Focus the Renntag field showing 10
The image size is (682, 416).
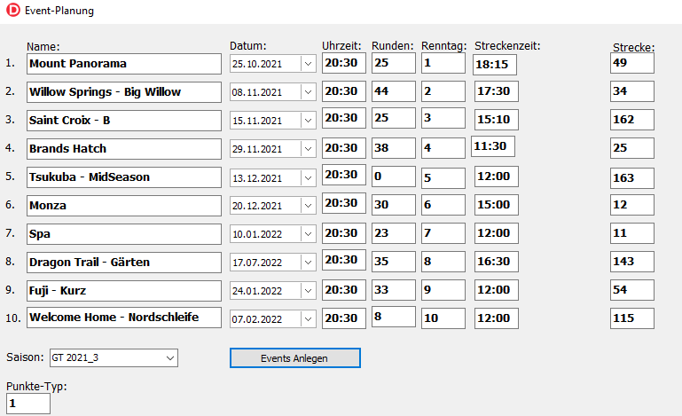[442, 318]
